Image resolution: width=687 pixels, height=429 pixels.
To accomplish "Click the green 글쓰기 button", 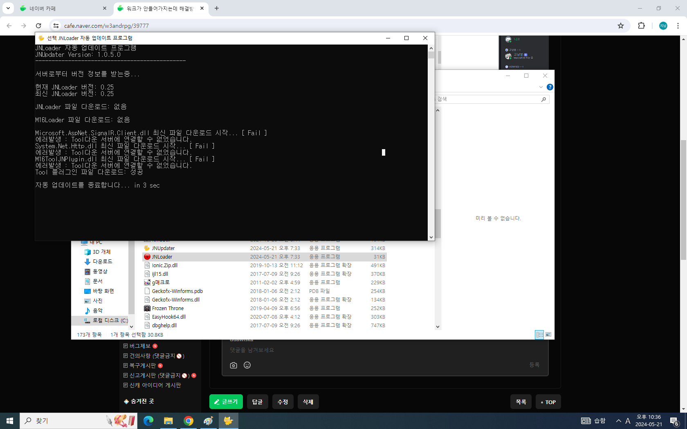I will click(x=226, y=402).
